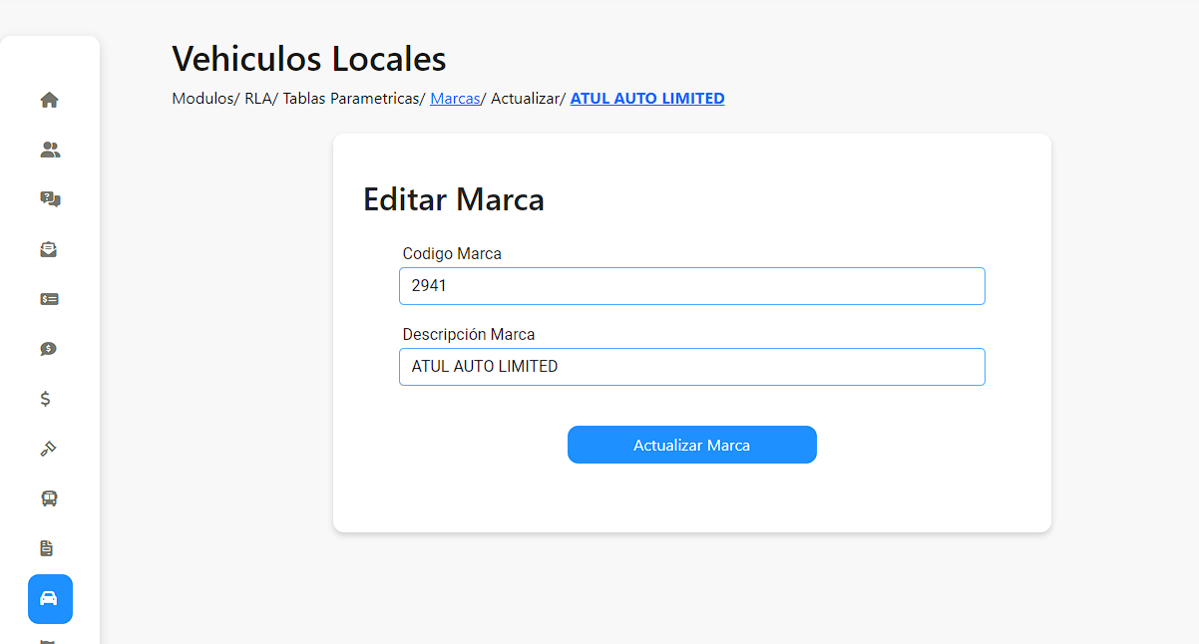Image resolution: width=1199 pixels, height=644 pixels.
Task: Open the home icon in sidebar
Action: tap(49, 100)
